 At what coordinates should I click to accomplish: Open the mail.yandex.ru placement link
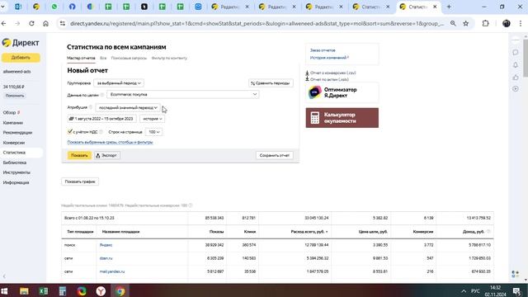pos(112,271)
